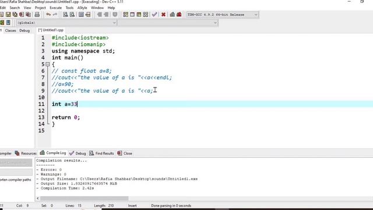Click line number 10 in the gutter
Image resolution: width=373 pixels, height=210 pixels.
pyautogui.click(x=41, y=97)
